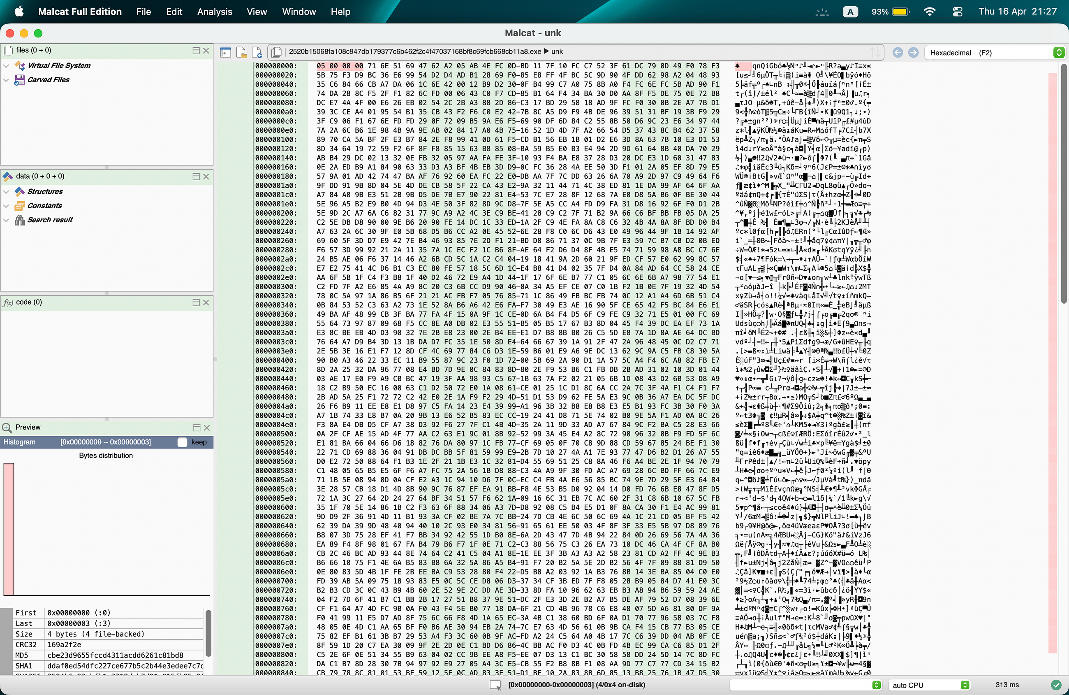The image size is (1069, 695).
Task: Click the SHA1 hash value
Action: click(x=125, y=666)
